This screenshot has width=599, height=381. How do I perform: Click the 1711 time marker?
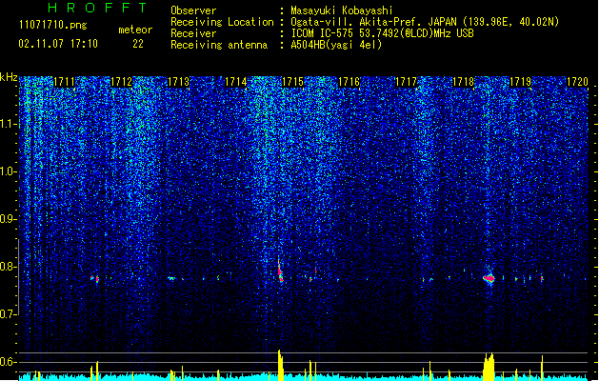click(64, 82)
